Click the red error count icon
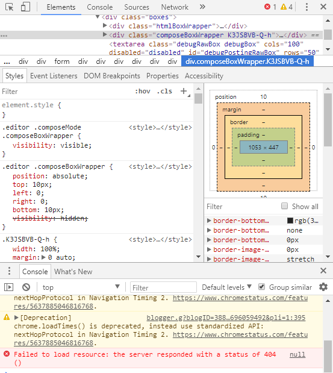Image resolution: width=333 pixels, height=373 pixels. pos(267,7)
